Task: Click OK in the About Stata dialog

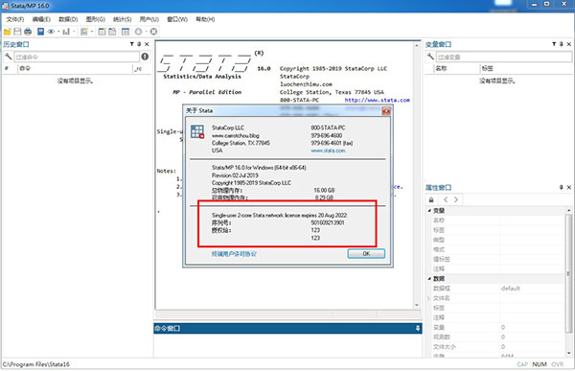Action: coord(366,254)
